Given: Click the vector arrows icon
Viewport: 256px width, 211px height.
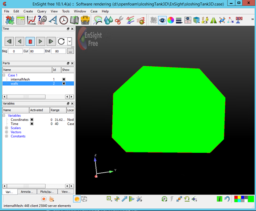Looking at the screenshot, I should pos(130,20).
